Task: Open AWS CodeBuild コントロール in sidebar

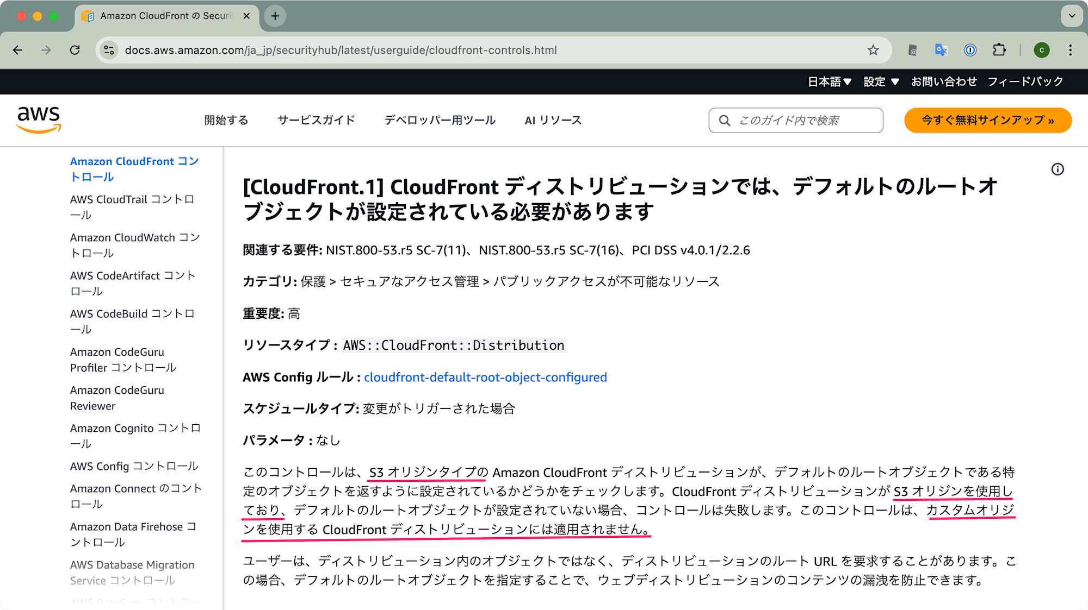Action: coord(132,321)
